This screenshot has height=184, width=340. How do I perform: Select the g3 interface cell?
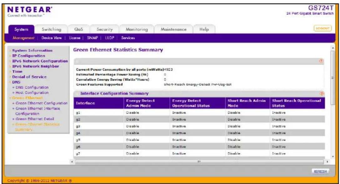click(x=99, y=126)
